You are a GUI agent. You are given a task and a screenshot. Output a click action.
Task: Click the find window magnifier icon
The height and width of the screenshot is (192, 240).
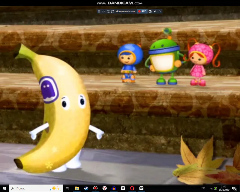[108, 11]
